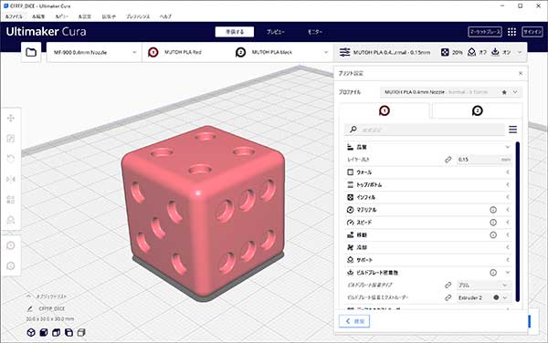548x343 pixels.
Task: Open the MF-900 0.4mm Nozzle printer dropdown
Action: point(94,52)
